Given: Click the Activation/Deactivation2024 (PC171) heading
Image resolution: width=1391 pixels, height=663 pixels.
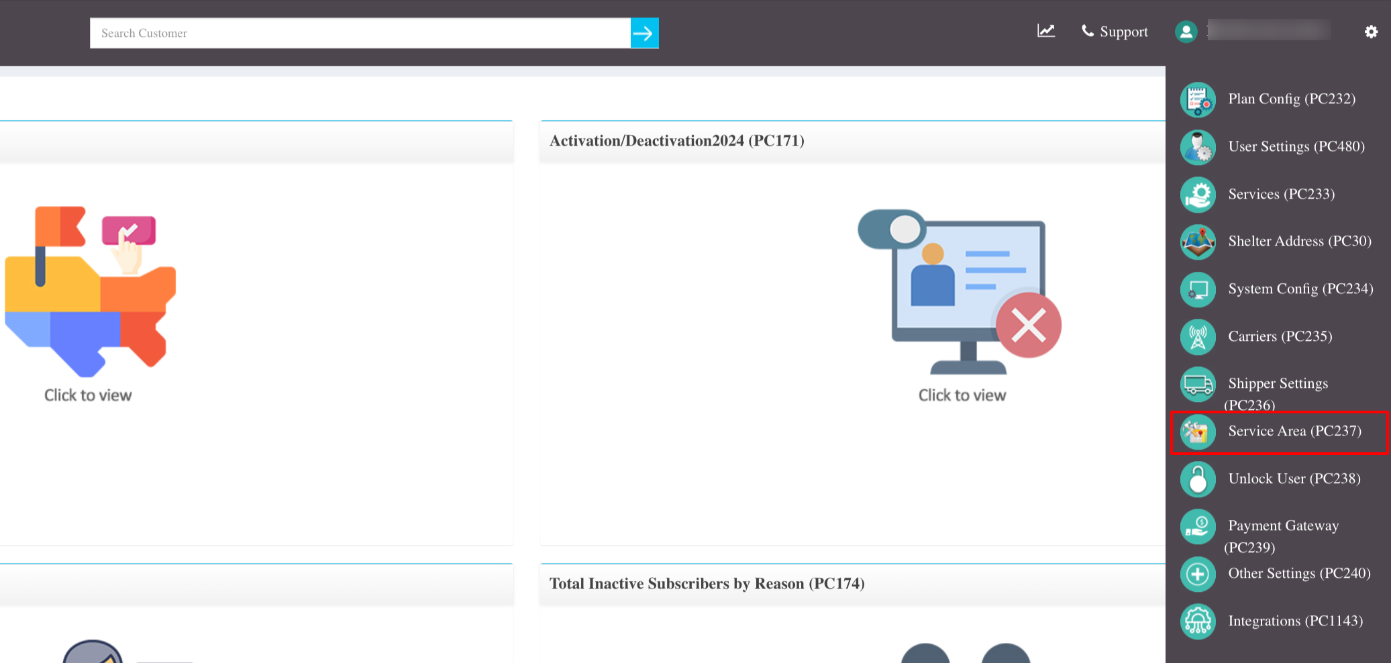Looking at the screenshot, I should 677,140.
